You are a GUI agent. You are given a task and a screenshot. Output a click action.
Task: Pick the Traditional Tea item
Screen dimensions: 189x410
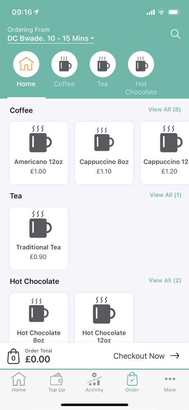tap(39, 239)
